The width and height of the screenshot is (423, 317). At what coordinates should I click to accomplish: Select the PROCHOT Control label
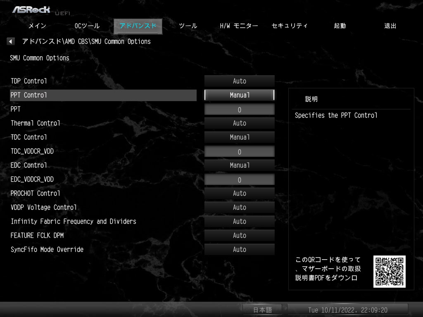pyautogui.click(x=36, y=193)
